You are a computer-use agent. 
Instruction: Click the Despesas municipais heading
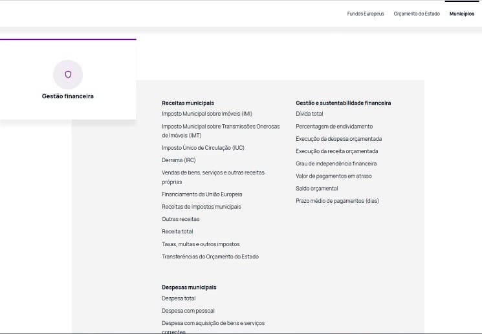coord(189,287)
